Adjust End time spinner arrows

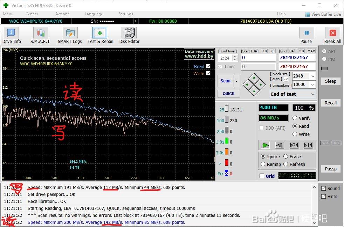point(235,58)
